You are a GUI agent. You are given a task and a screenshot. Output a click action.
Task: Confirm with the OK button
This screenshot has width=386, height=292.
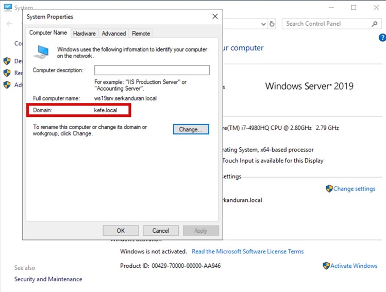click(x=121, y=231)
